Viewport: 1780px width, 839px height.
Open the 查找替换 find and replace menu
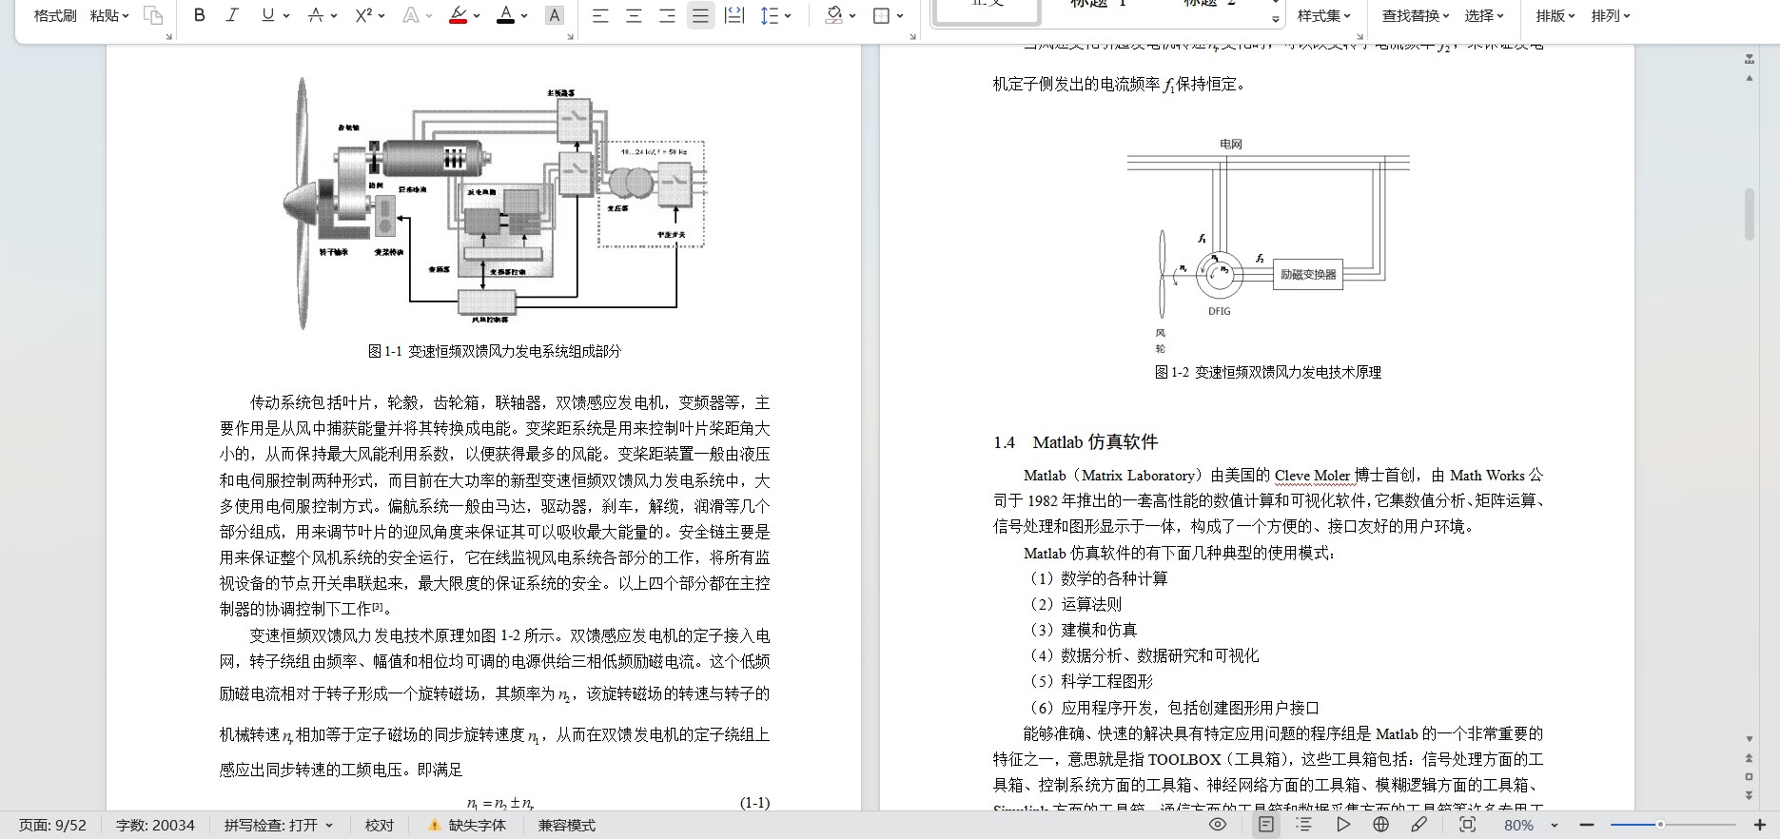1416,15
